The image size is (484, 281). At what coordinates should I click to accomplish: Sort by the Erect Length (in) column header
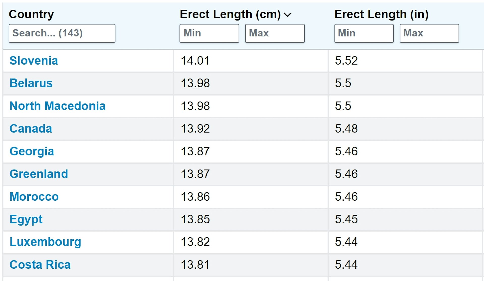(x=381, y=14)
